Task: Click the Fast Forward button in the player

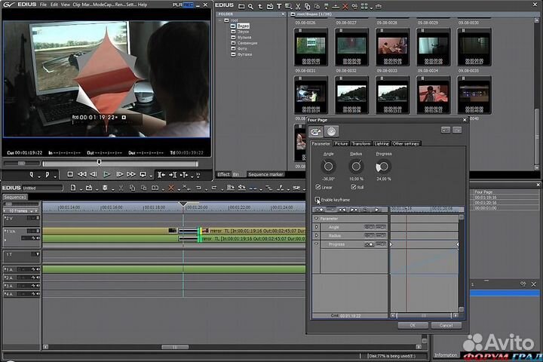Action: tap(130, 174)
